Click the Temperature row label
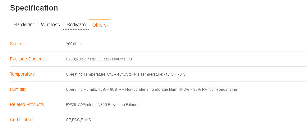Screen dimensions: 307x136 point(22,74)
